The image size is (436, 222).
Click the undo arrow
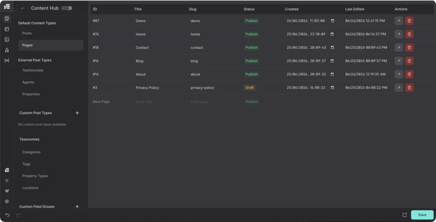click(8, 215)
